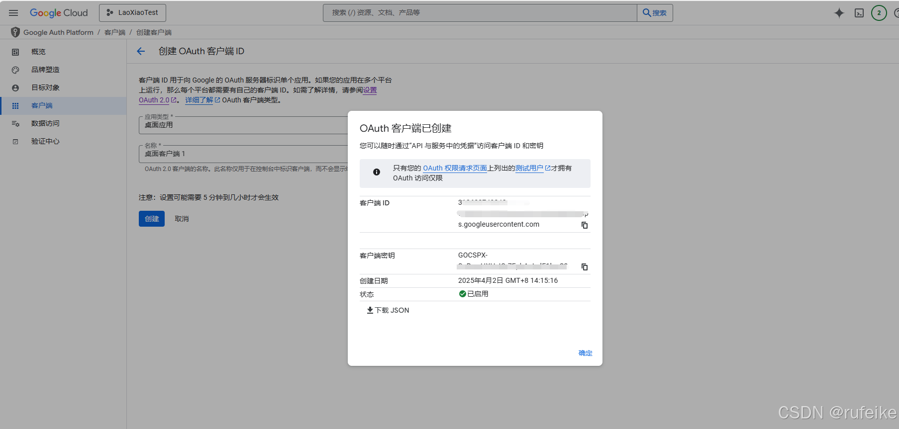Click the 数据访问 settings list icon

15,124
